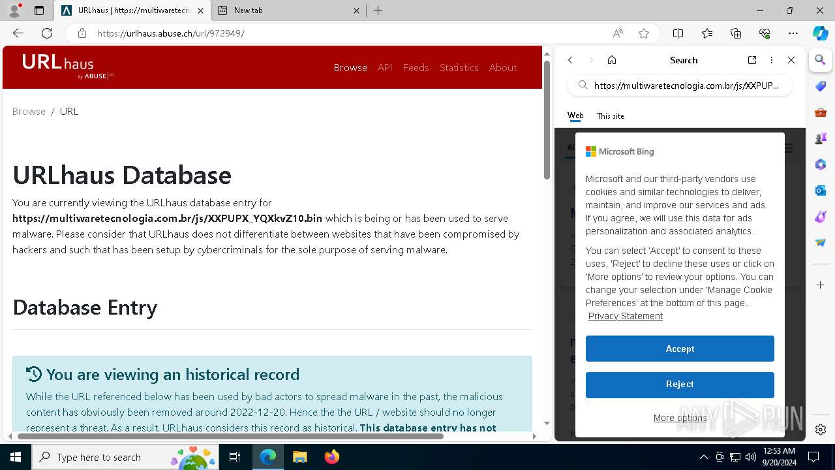Click the taskbar search box
The height and width of the screenshot is (470, 835).
(127, 457)
